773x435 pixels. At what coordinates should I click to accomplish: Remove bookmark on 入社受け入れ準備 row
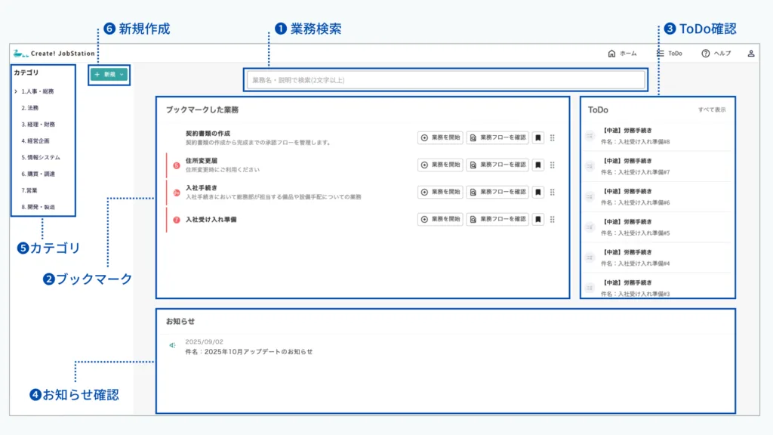[538, 219]
